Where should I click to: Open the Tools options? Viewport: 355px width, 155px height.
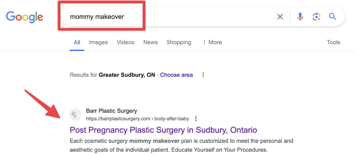(x=333, y=42)
